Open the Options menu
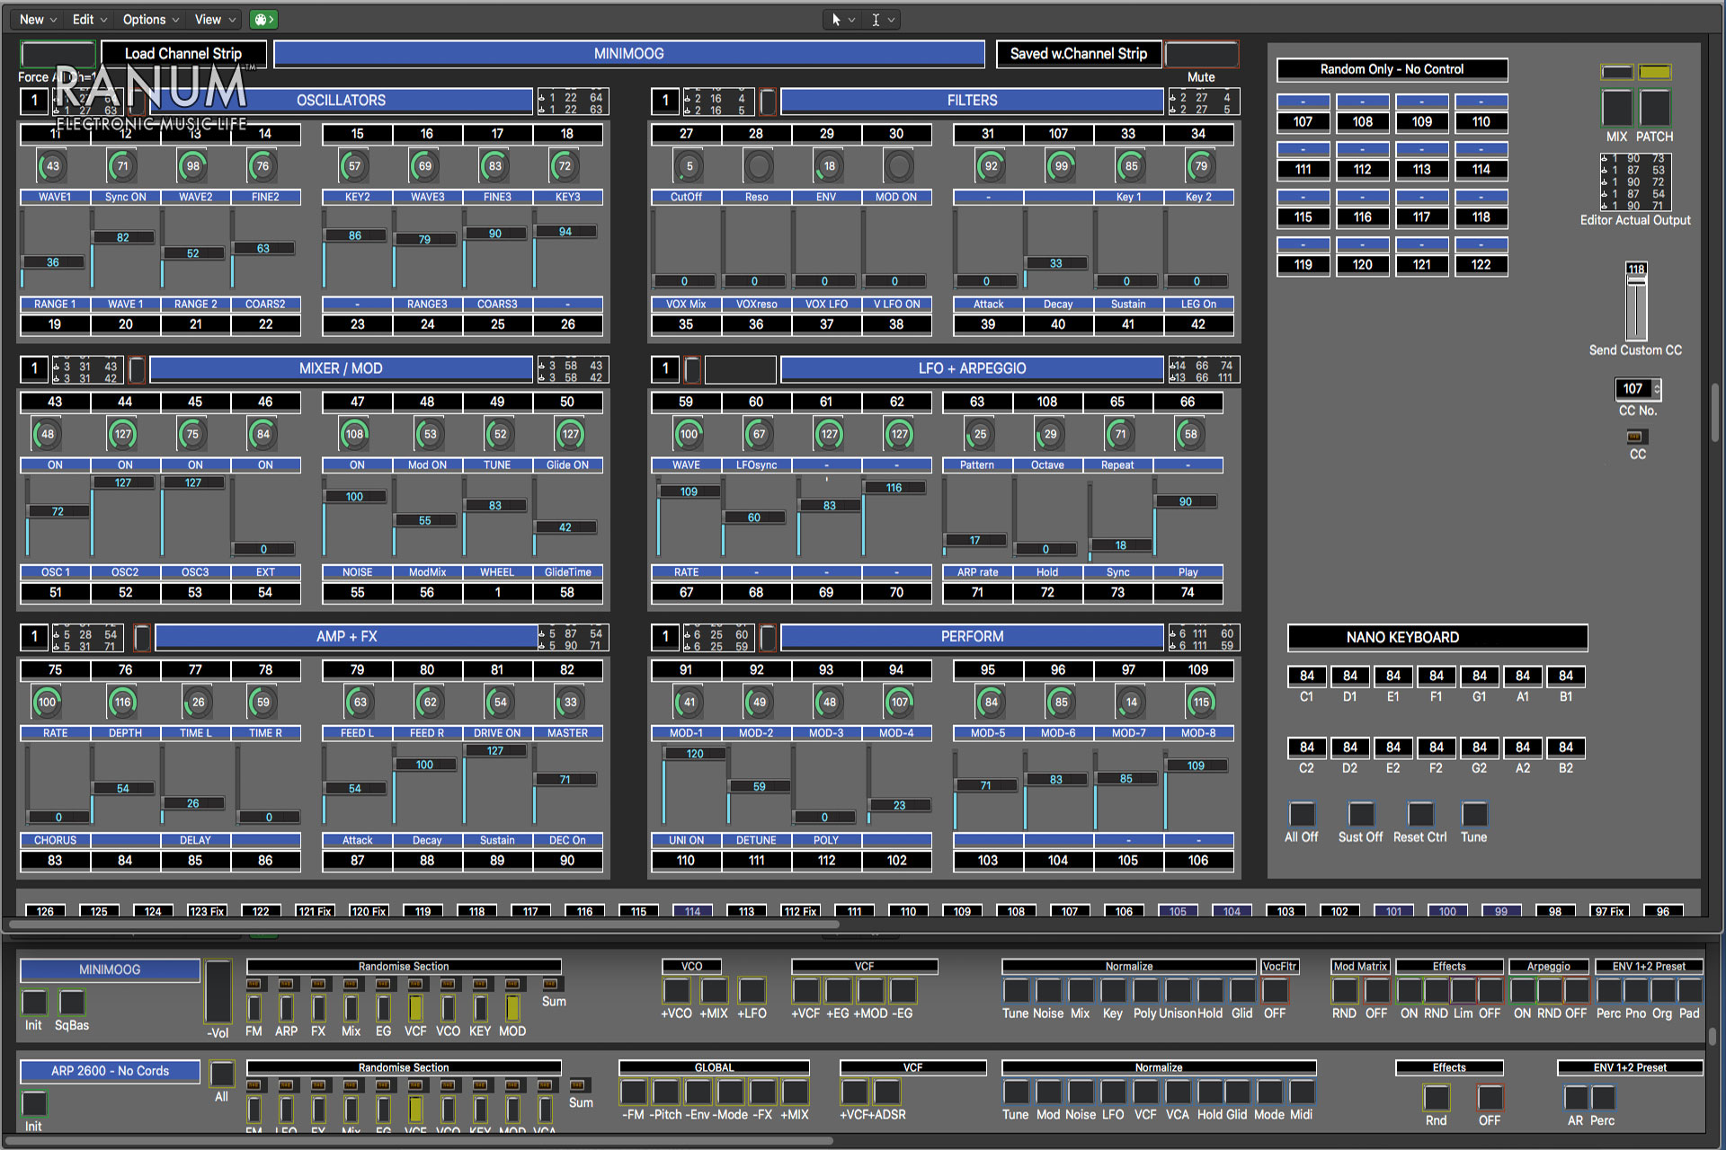 pyautogui.click(x=150, y=19)
